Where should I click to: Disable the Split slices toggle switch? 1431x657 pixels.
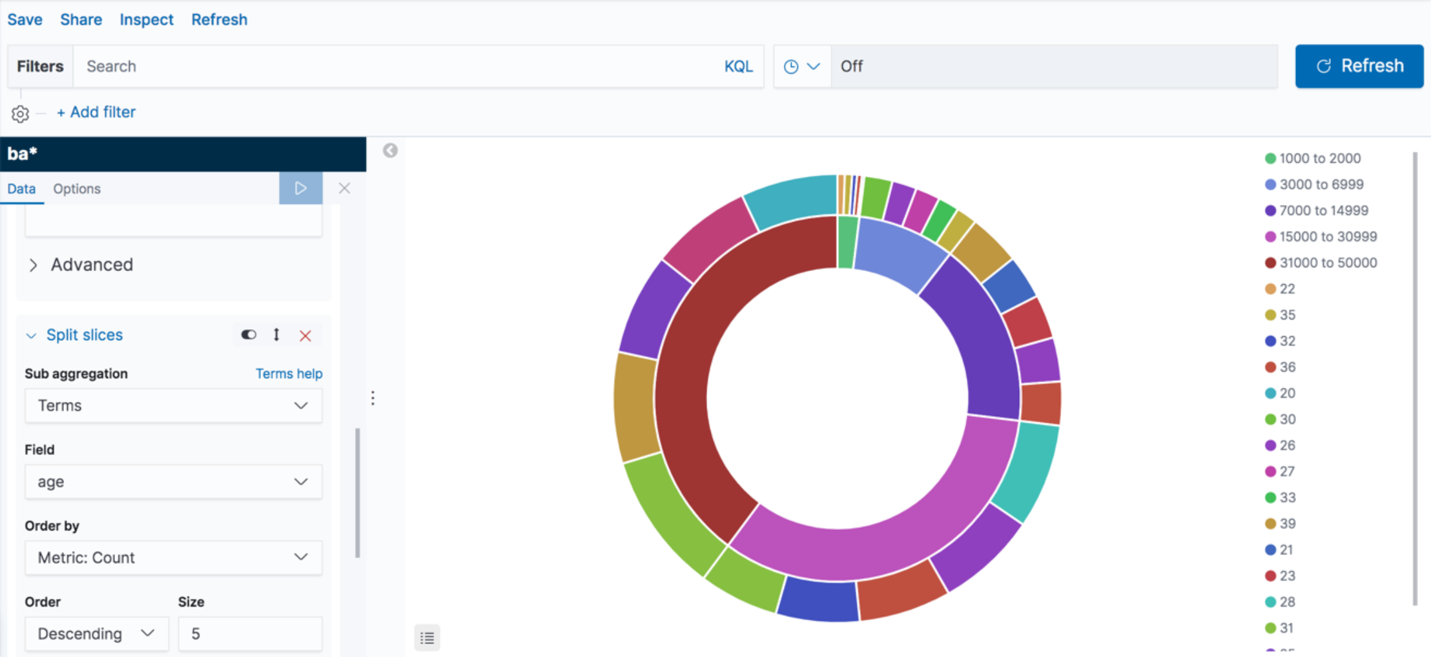click(249, 335)
